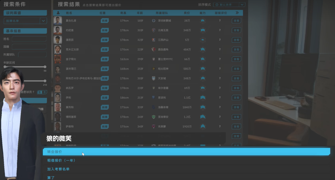The image size is (335, 180).
Task: Click 前腰 position badge for 荒木辽太郎
Action: point(105,49)
